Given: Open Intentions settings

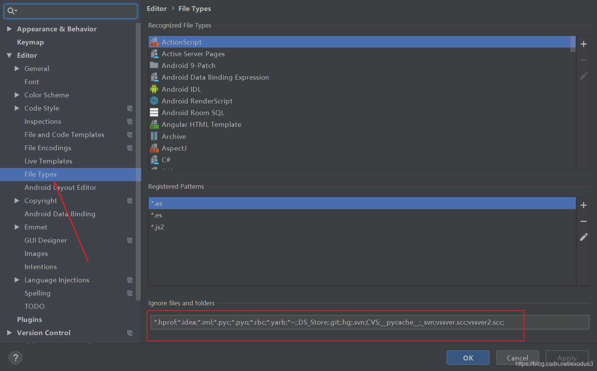Looking at the screenshot, I should (41, 267).
